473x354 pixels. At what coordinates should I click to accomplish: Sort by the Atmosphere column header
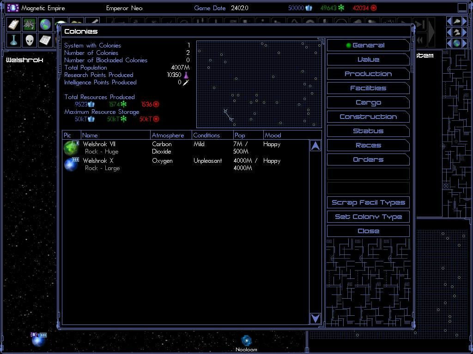click(171, 135)
